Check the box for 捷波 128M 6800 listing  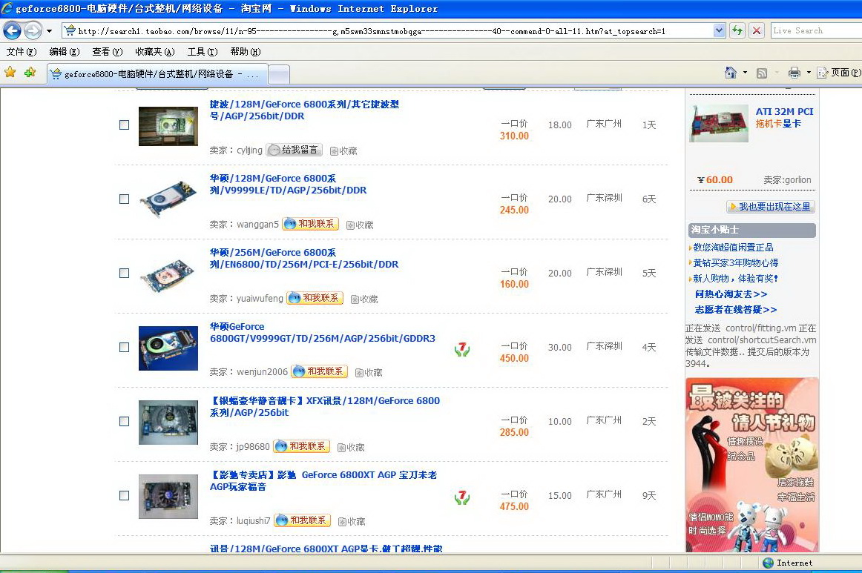pyautogui.click(x=124, y=125)
